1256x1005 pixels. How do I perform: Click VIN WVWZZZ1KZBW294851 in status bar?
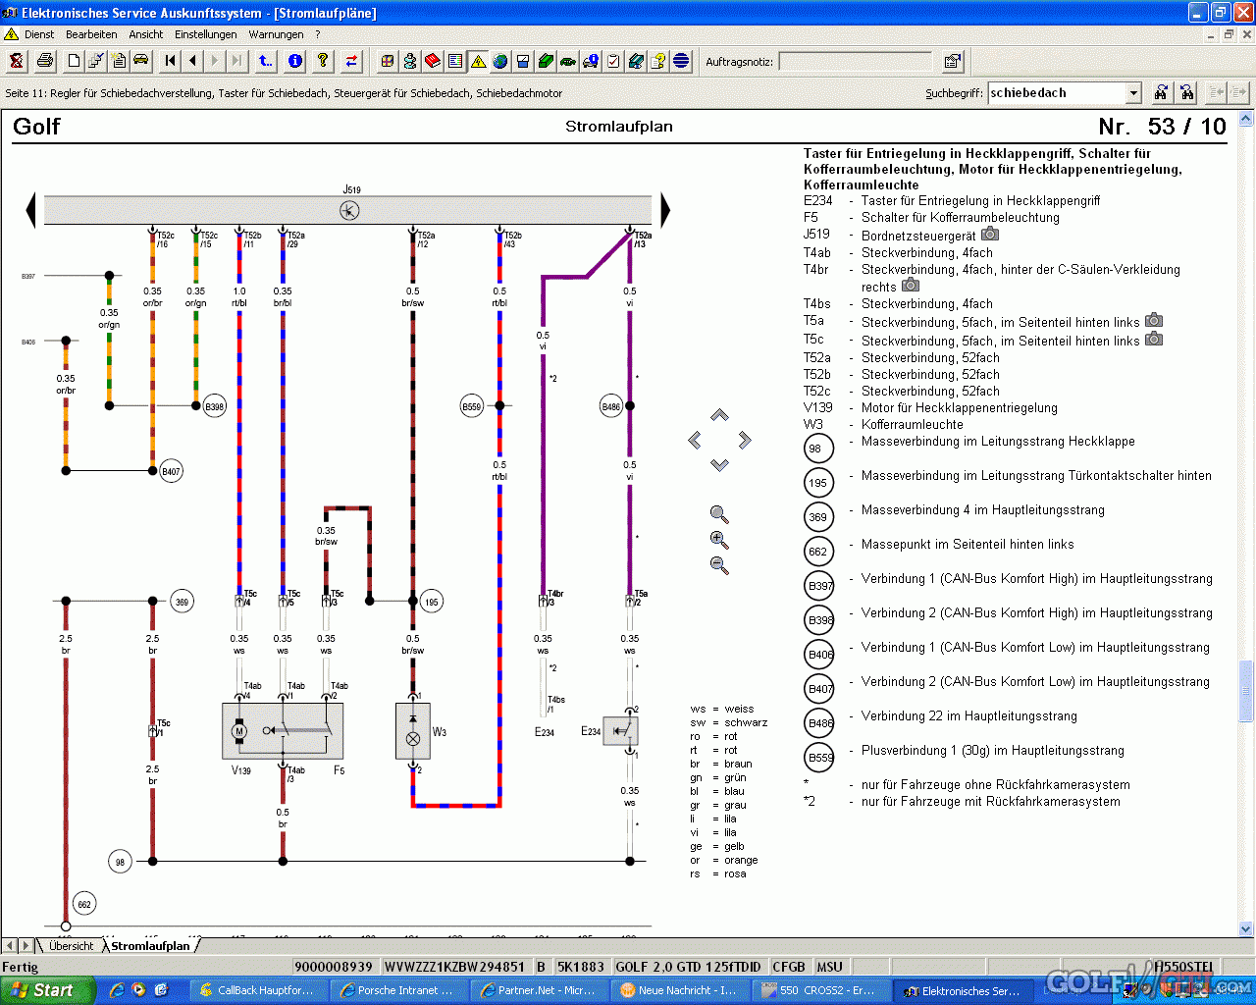pos(454,967)
